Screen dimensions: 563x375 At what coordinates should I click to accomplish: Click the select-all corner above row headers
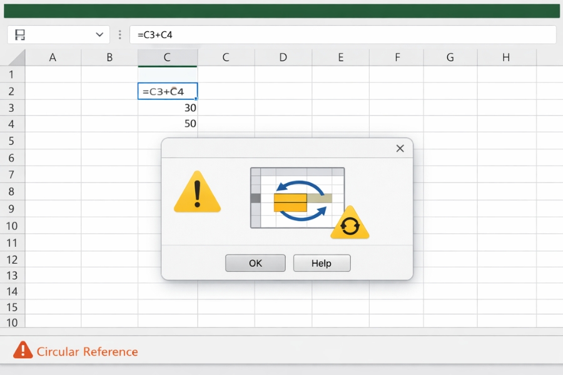(x=13, y=56)
